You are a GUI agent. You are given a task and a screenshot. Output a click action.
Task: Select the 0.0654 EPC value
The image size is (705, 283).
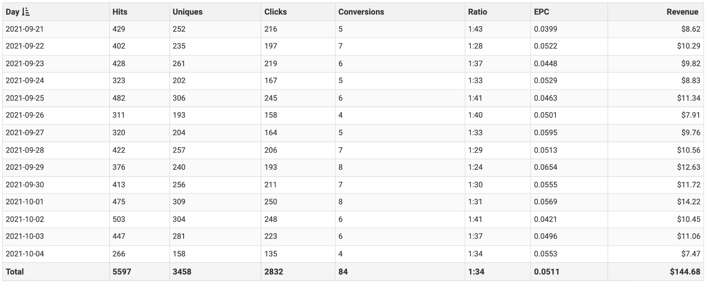coord(545,167)
